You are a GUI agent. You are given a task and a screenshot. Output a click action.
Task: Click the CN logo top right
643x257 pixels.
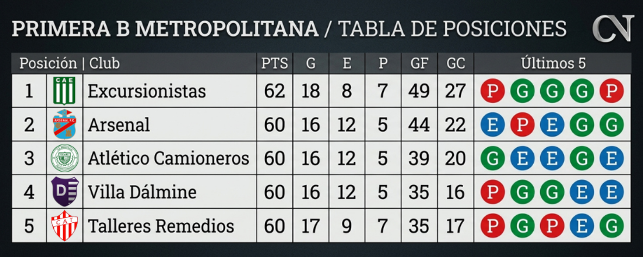pyautogui.click(x=613, y=29)
